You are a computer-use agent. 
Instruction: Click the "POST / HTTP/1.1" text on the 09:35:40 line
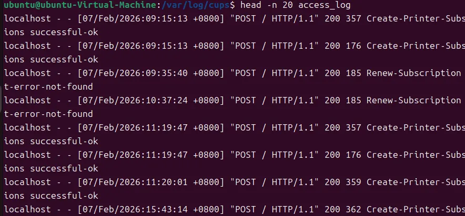tap(275, 73)
